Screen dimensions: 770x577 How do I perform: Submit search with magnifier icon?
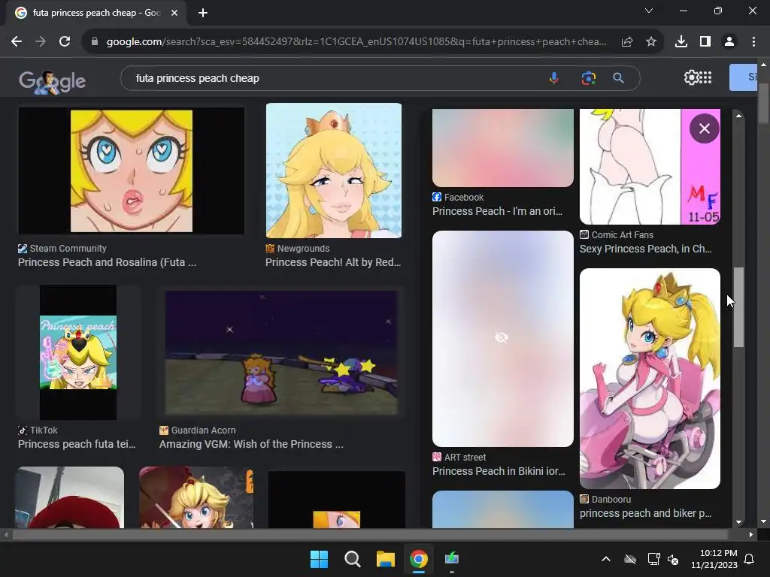coord(619,78)
